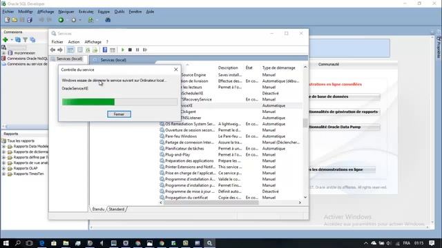Click the refresh icon in Connexions panel

point(18,40)
